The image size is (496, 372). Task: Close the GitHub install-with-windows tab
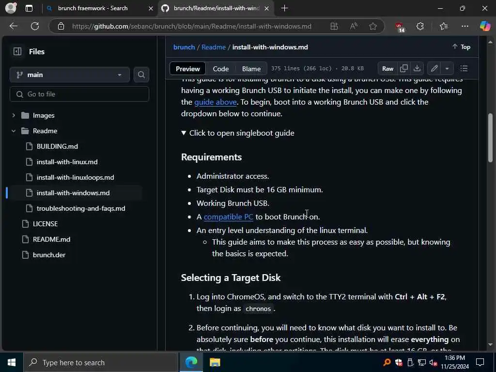(267, 9)
